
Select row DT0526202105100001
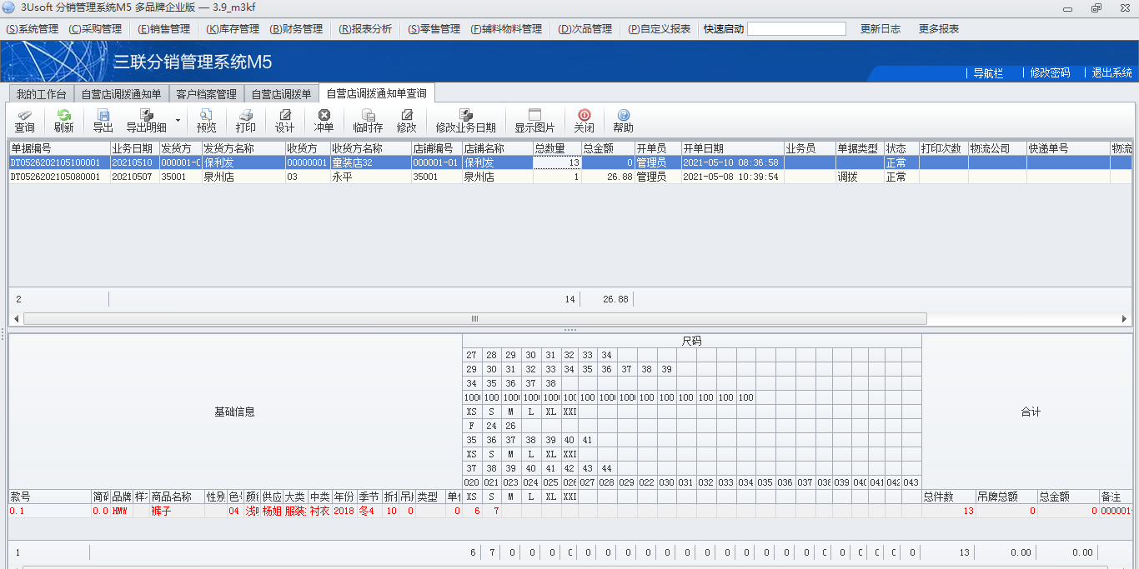pyautogui.click(x=570, y=162)
